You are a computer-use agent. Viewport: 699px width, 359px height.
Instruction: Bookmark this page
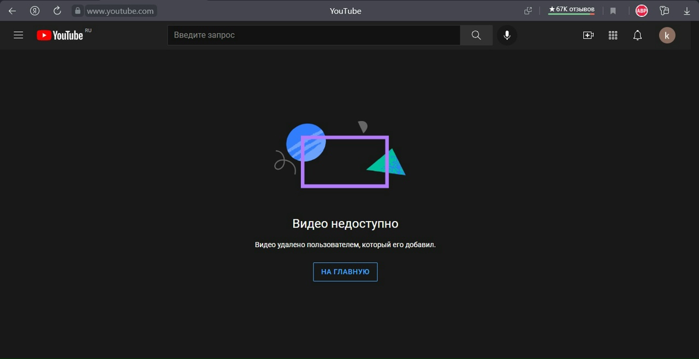[x=613, y=10]
